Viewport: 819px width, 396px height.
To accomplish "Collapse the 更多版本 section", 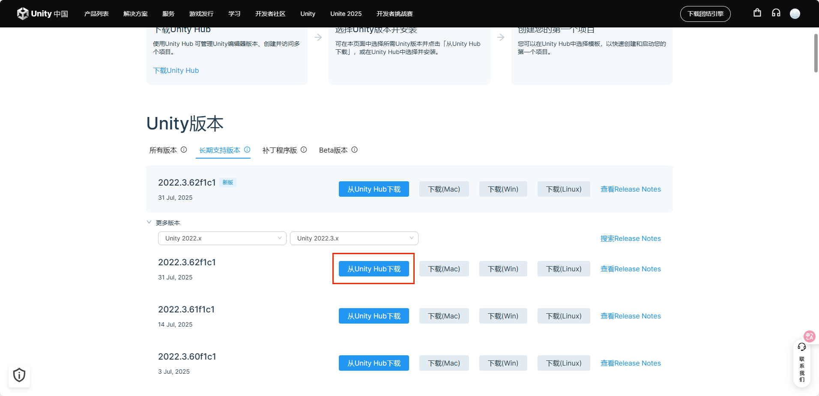I will (x=149, y=222).
